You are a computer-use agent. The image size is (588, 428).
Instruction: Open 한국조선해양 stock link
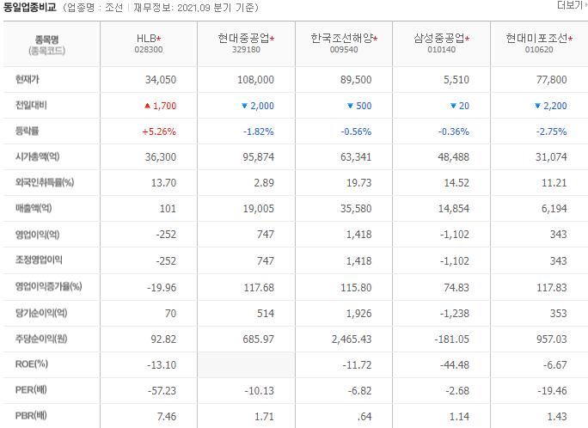pos(341,38)
